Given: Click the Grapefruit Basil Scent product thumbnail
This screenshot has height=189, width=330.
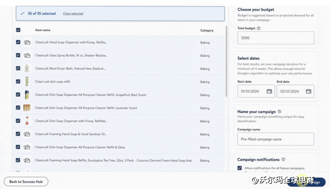Looking at the screenshot, I should [27, 95].
